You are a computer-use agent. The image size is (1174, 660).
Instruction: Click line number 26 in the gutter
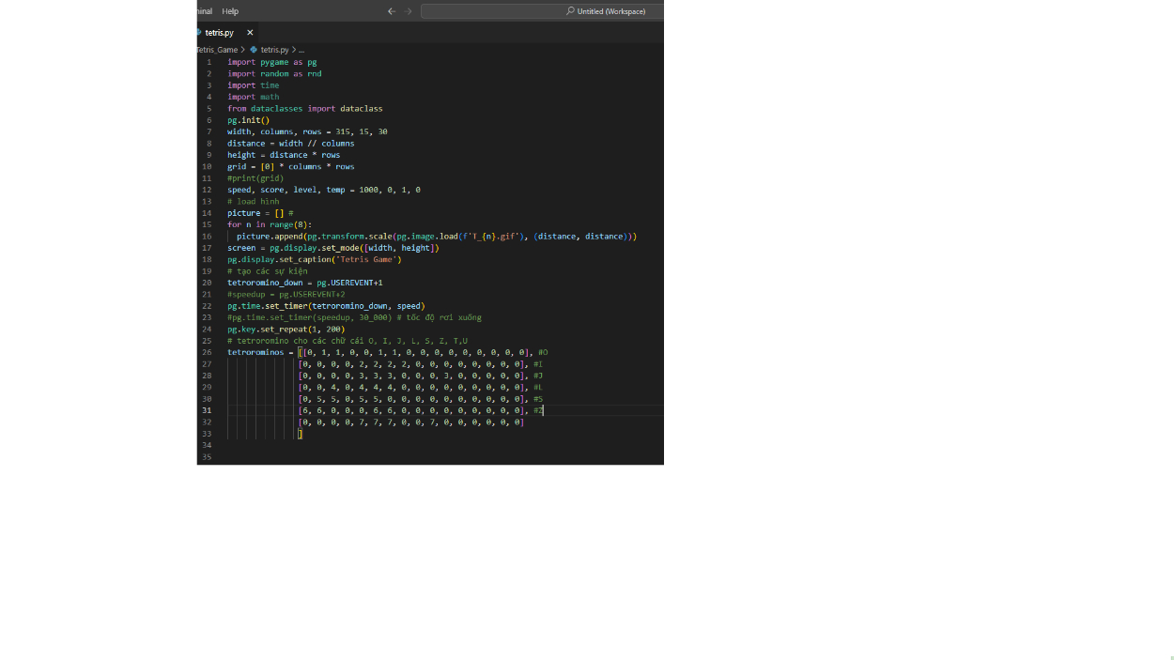tap(207, 353)
